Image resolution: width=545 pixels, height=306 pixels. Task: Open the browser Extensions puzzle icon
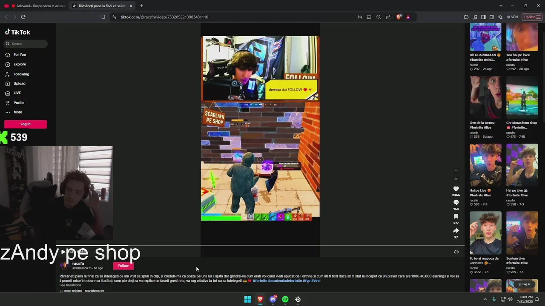click(x=466, y=17)
